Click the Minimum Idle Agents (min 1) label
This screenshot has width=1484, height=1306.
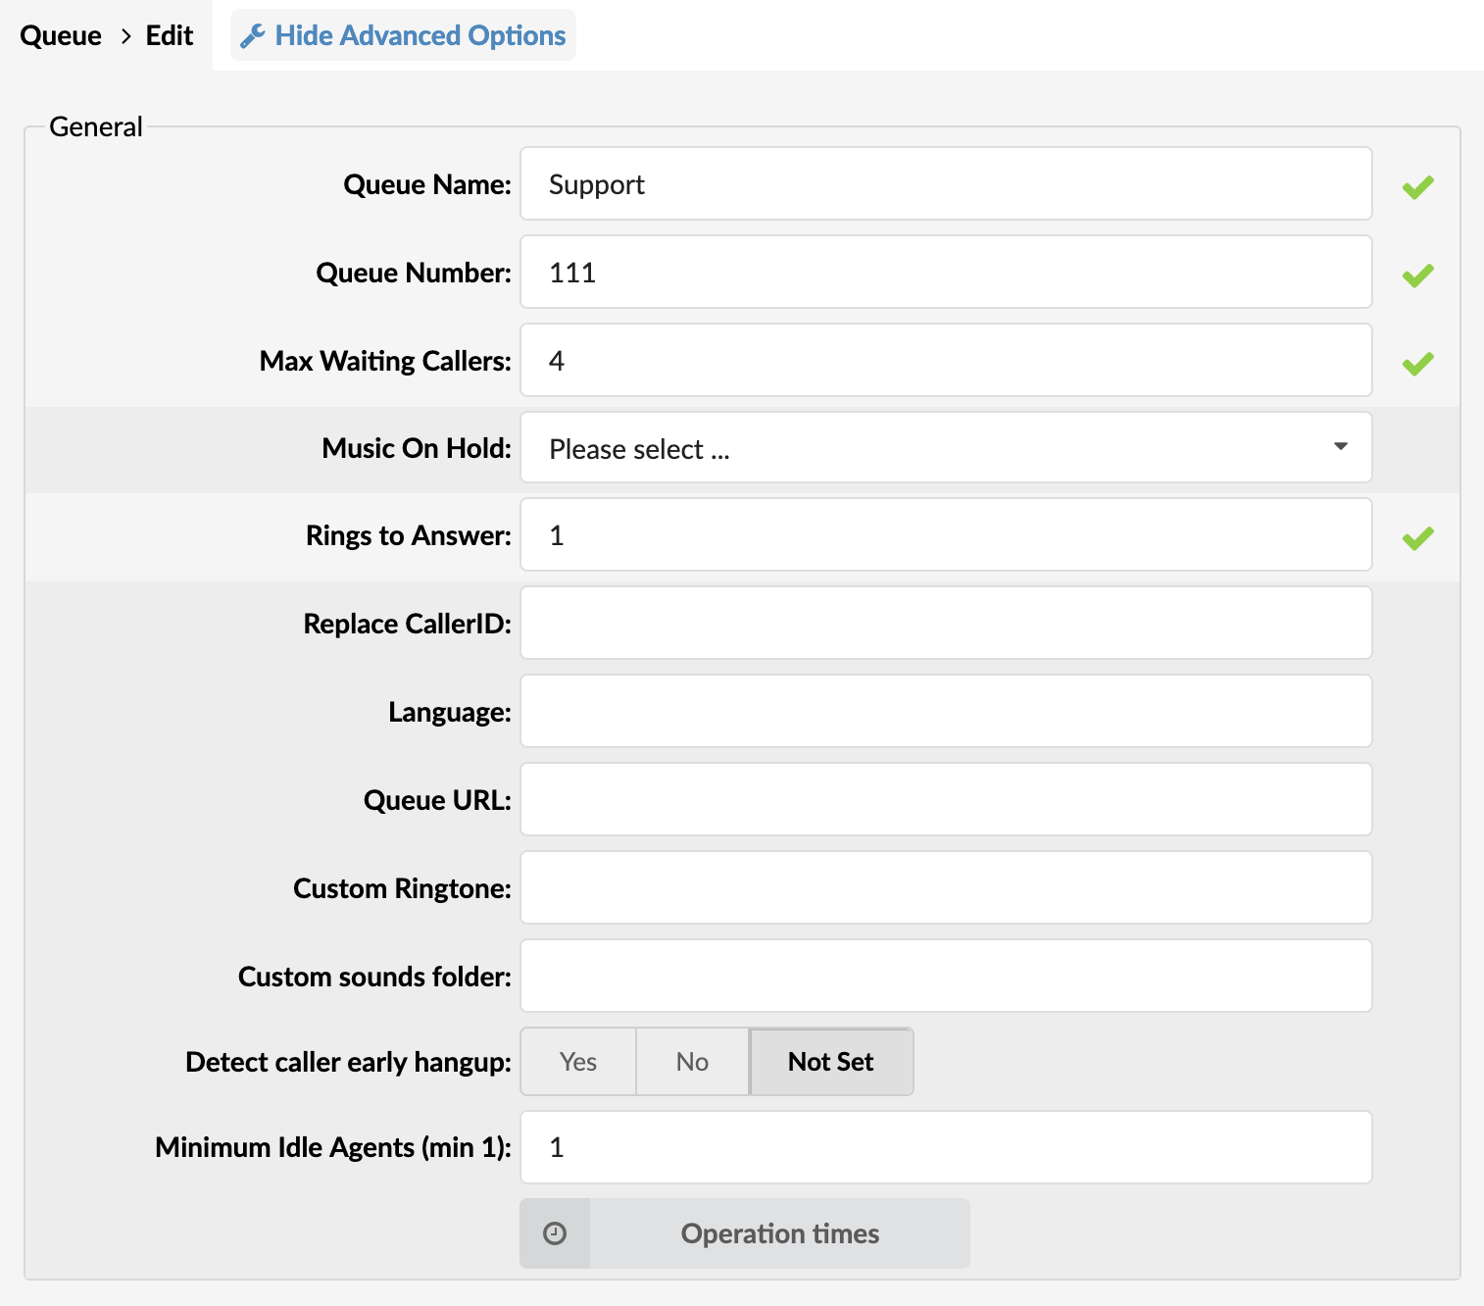point(333,1147)
